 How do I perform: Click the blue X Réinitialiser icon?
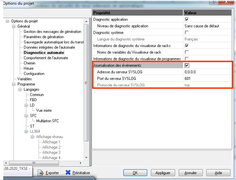tap(68, 172)
